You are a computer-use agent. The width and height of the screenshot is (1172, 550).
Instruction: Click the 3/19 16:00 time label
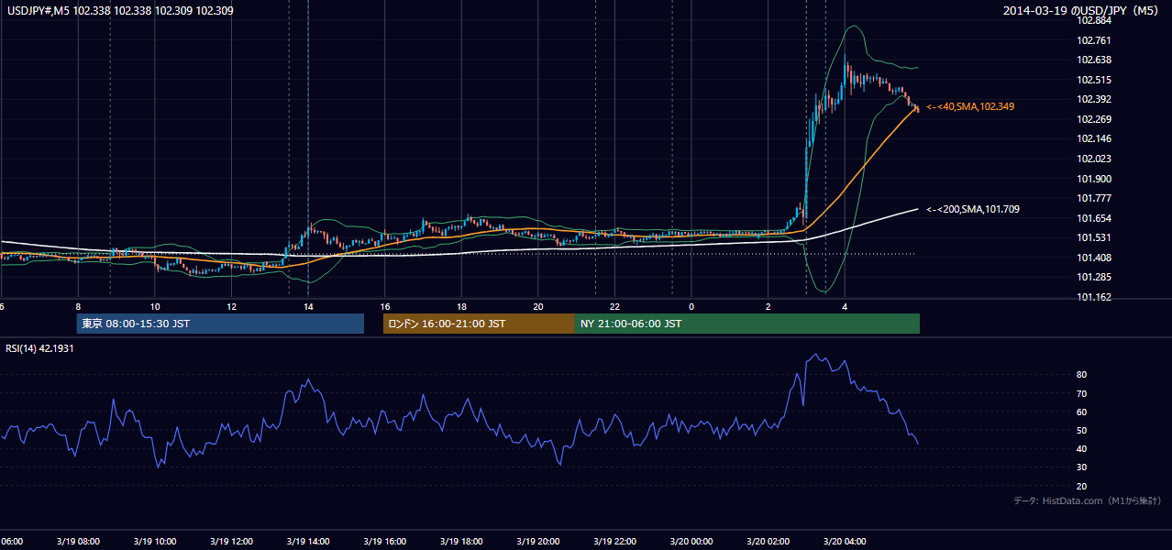[x=384, y=542]
